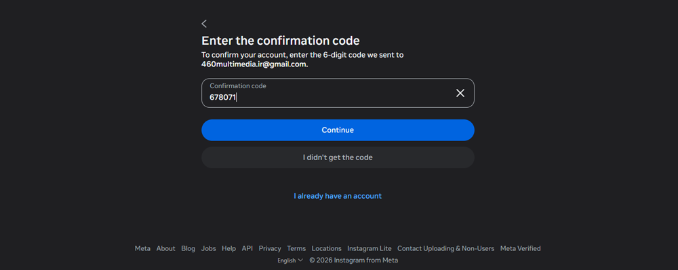Browse the Locations footer link
This screenshot has width=678, height=270.
(327, 248)
